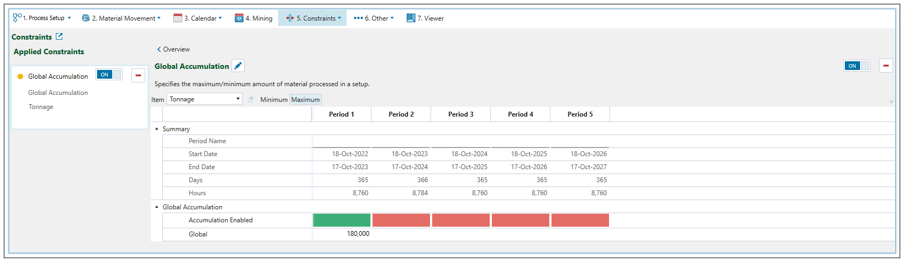
Task: Click the eraser clear icon next to Item dropdown
Action: tap(251, 99)
